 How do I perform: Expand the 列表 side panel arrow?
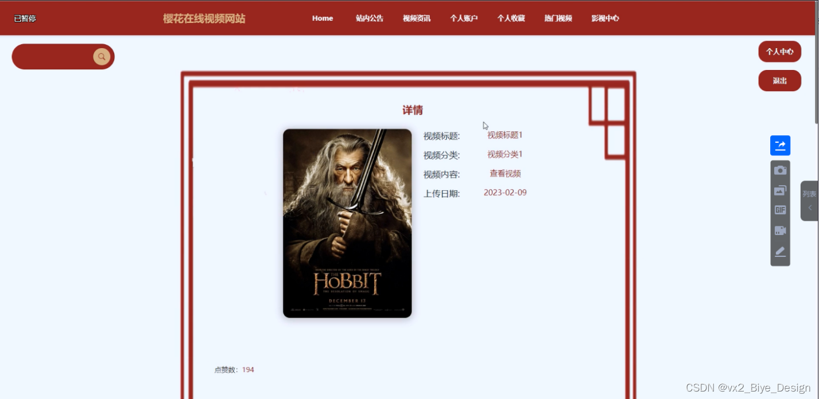tap(810, 208)
